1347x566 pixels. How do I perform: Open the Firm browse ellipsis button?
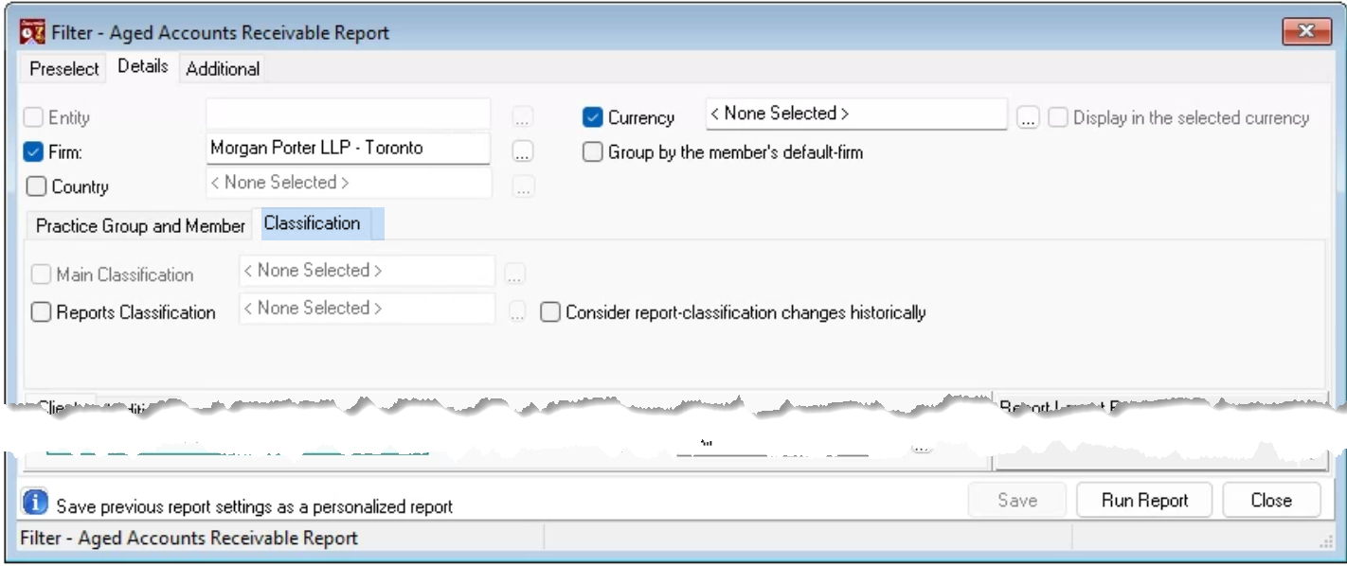[x=523, y=151]
